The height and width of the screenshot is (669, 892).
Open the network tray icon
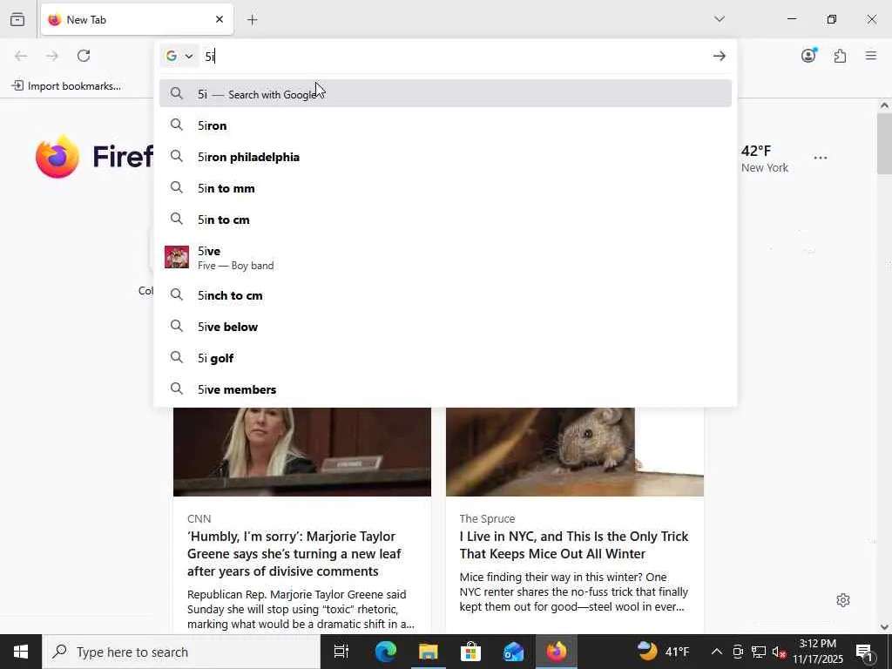tap(759, 652)
